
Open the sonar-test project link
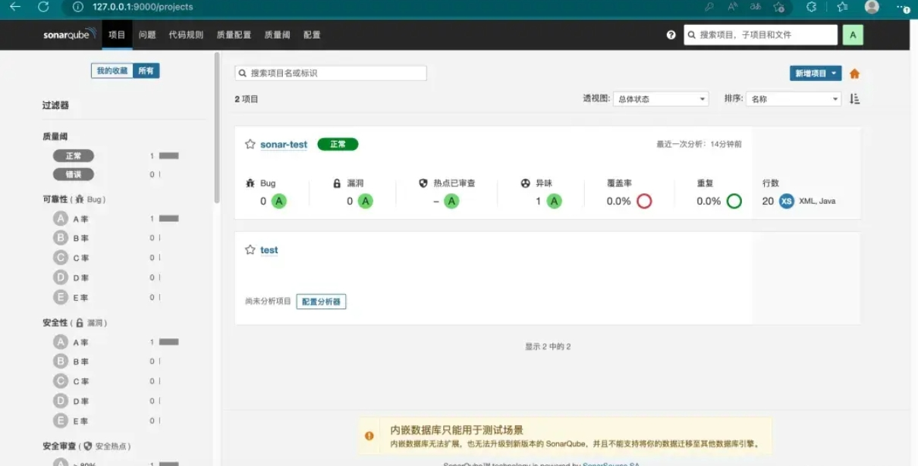tap(284, 144)
